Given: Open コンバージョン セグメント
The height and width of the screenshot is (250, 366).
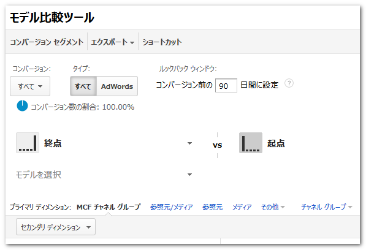Looking at the screenshot, I should coord(47,42).
